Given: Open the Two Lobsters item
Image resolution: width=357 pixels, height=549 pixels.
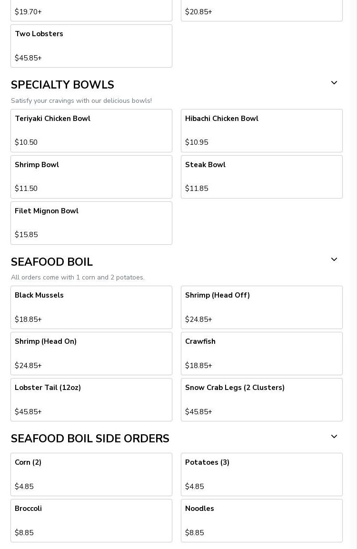Looking at the screenshot, I should point(91,46).
